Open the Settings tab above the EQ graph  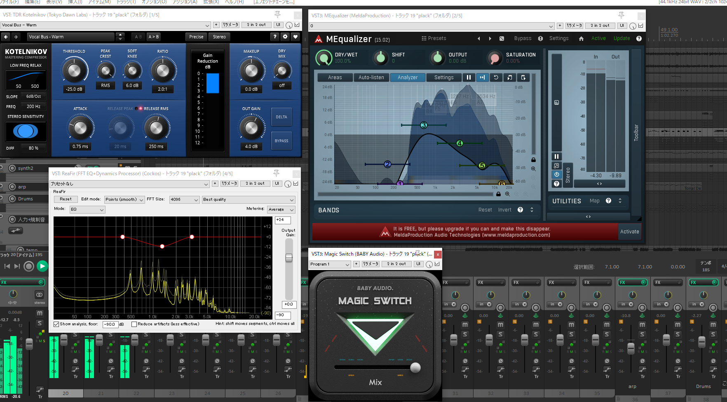[444, 77]
